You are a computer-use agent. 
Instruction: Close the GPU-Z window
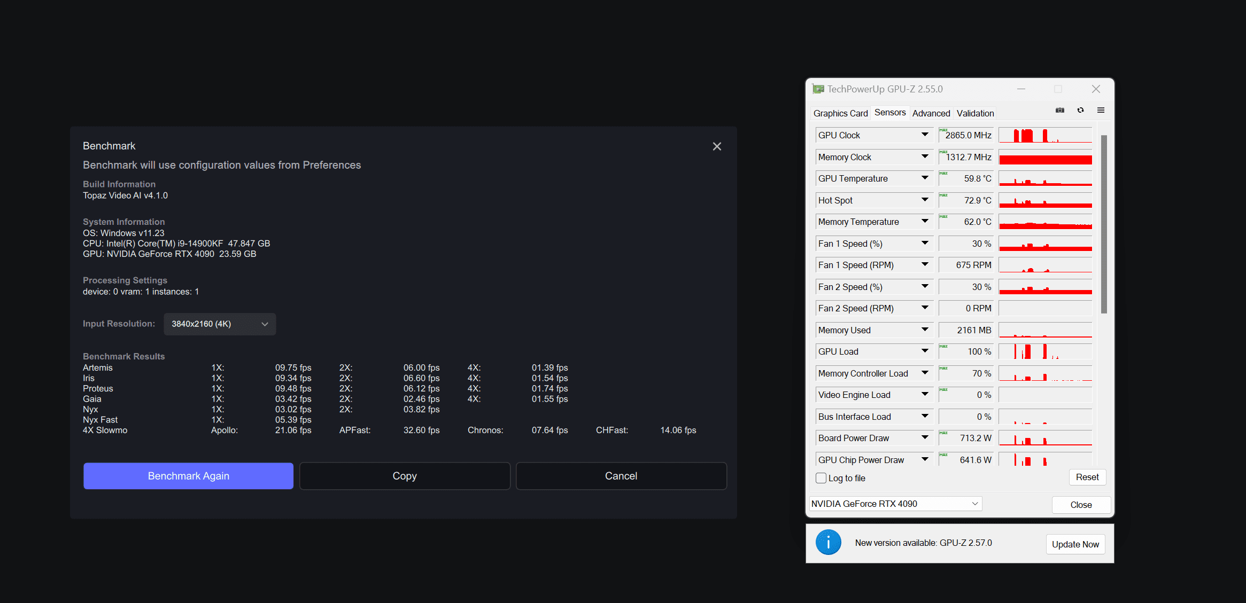point(1096,89)
